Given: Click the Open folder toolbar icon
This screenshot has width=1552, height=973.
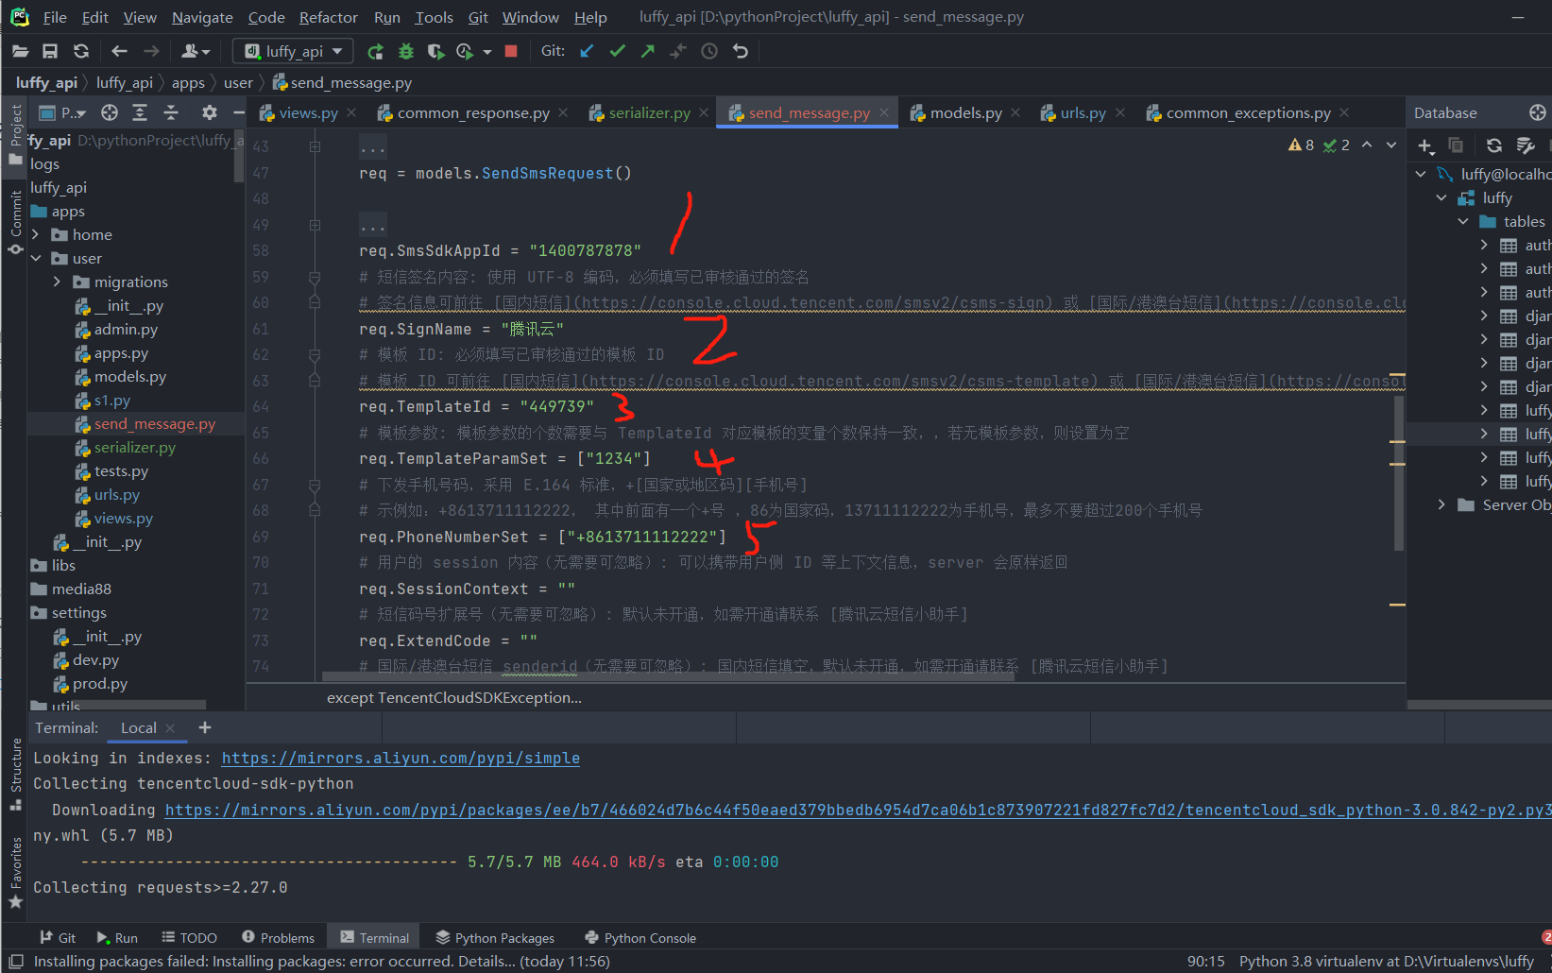Looking at the screenshot, I should 21,51.
